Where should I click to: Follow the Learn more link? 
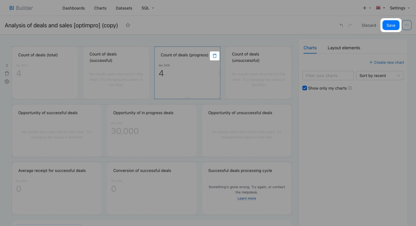[246, 198]
